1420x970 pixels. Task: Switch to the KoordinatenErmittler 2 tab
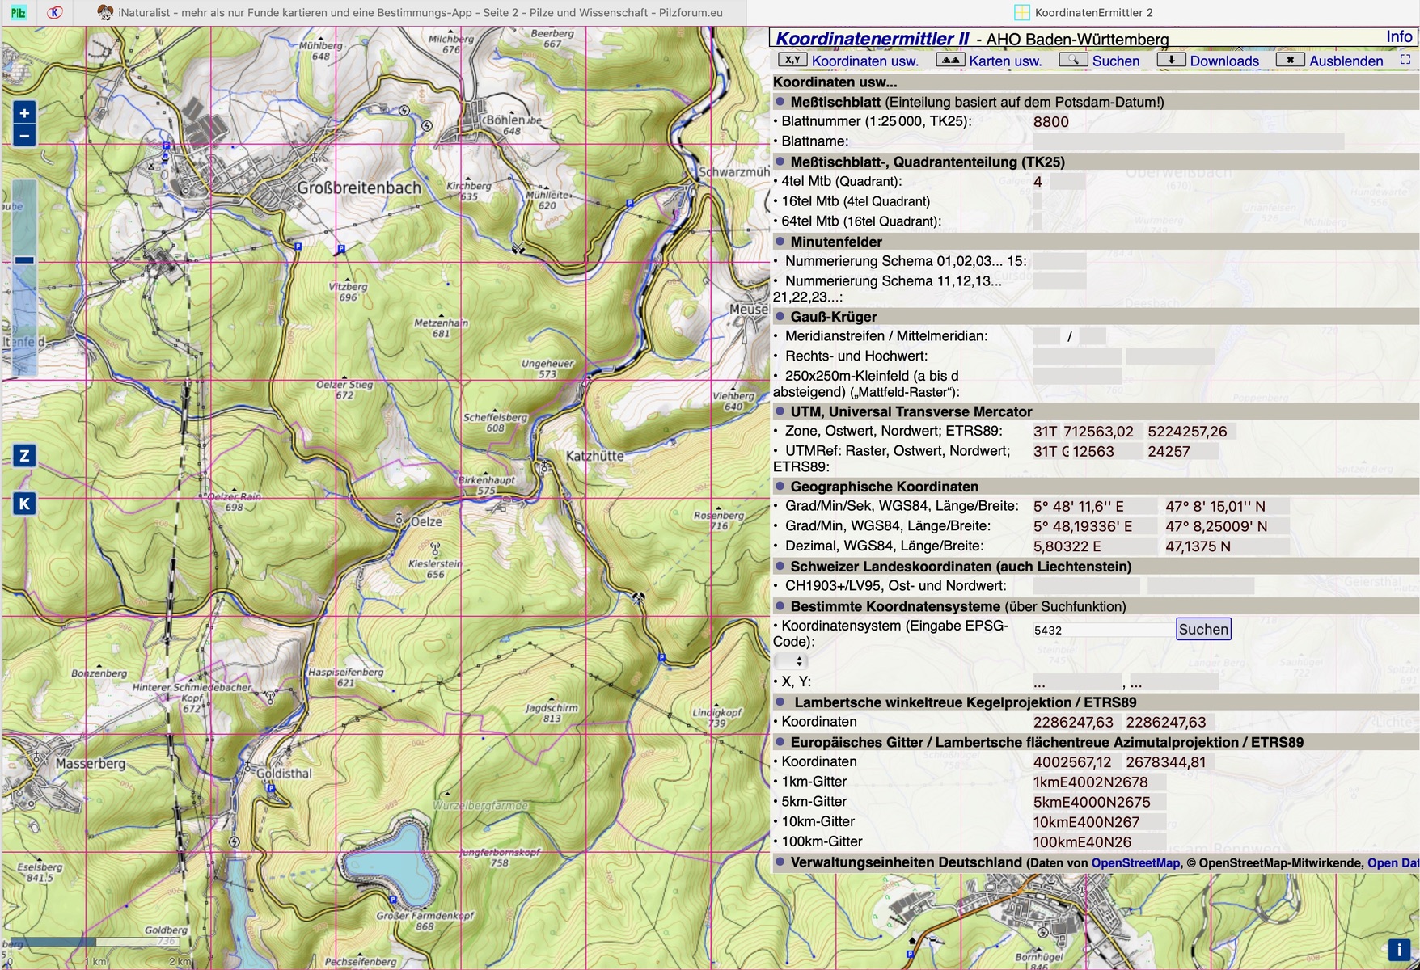point(1084,12)
